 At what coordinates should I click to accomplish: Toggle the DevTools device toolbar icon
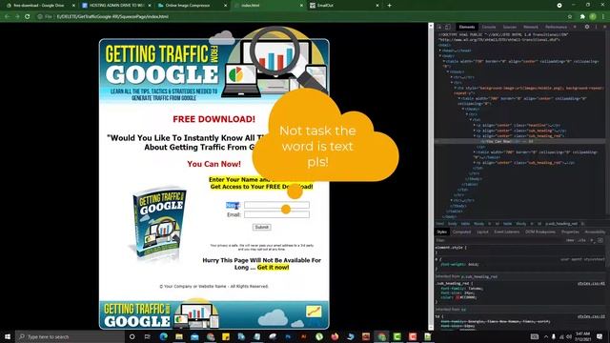point(448,27)
